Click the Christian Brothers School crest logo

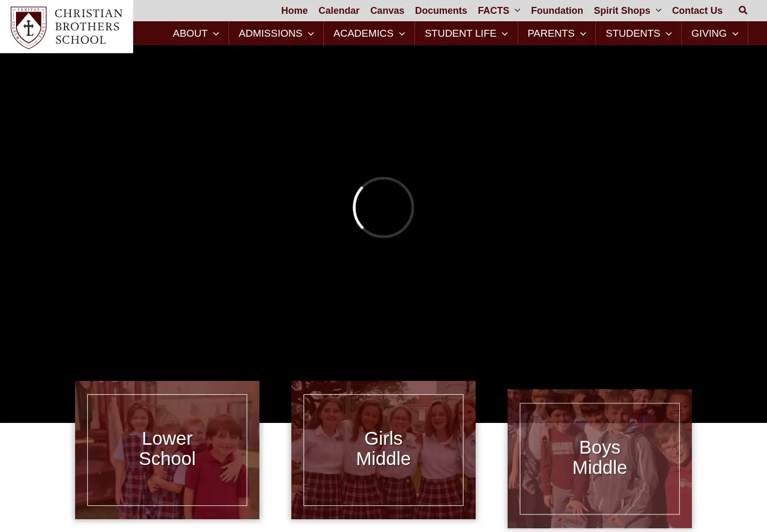coord(29,28)
